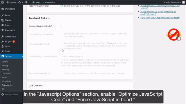Collapse the admin sidebar menu
Screen dimensions: 186x104
[x=10, y=94]
